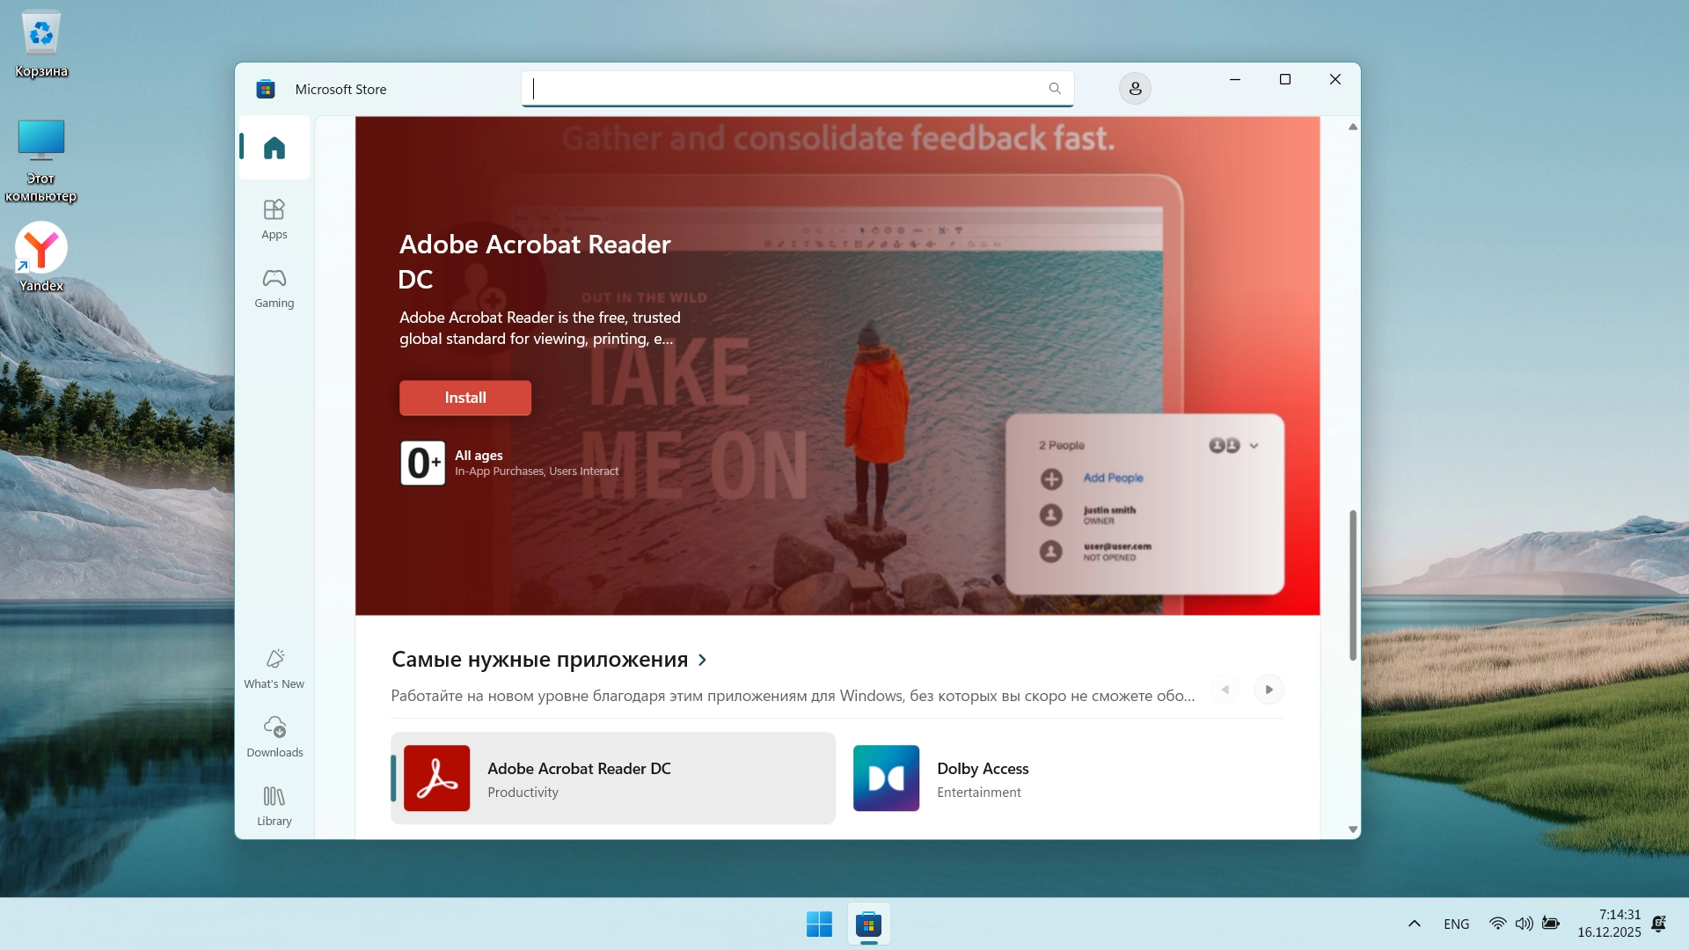
Task: Open the Home section in sidebar
Action: tap(274, 148)
